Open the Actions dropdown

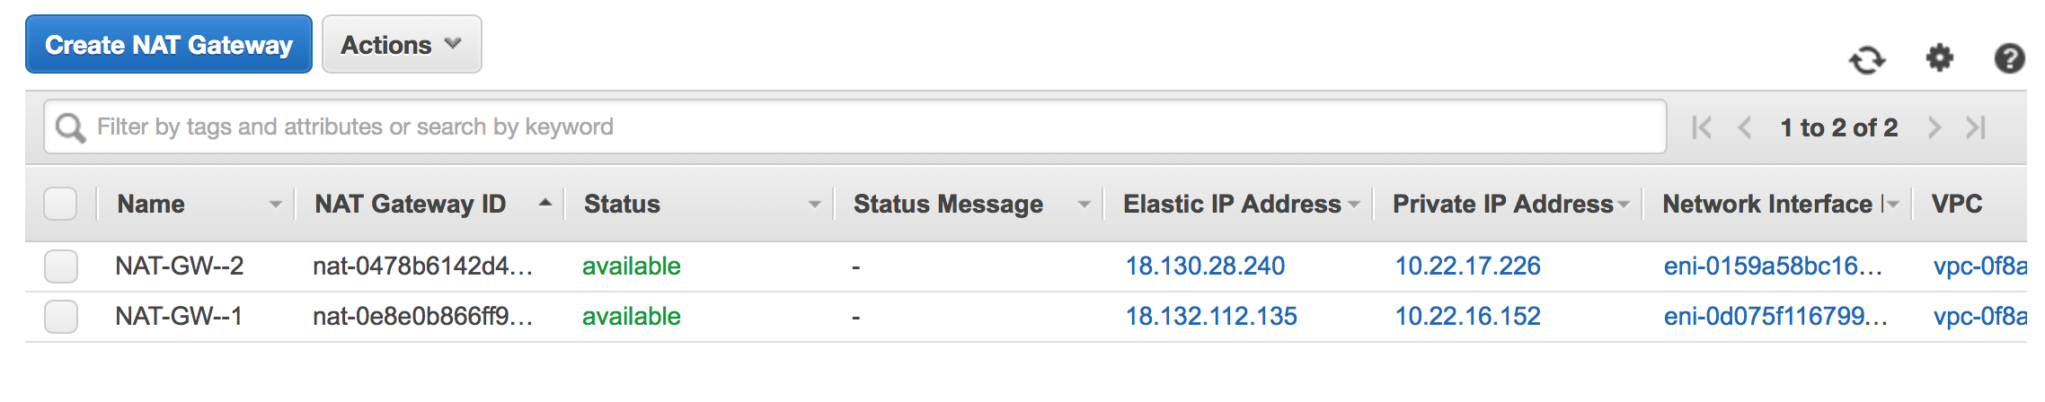click(402, 44)
